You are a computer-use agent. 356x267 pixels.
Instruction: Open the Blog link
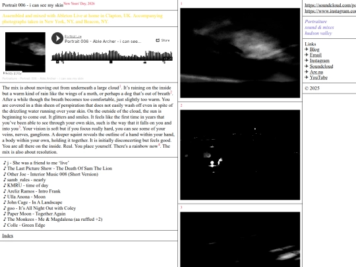coord(314,49)
